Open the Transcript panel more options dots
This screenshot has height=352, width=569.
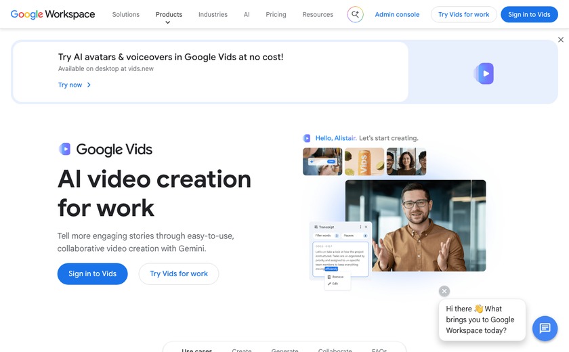(x=360, y=227)
